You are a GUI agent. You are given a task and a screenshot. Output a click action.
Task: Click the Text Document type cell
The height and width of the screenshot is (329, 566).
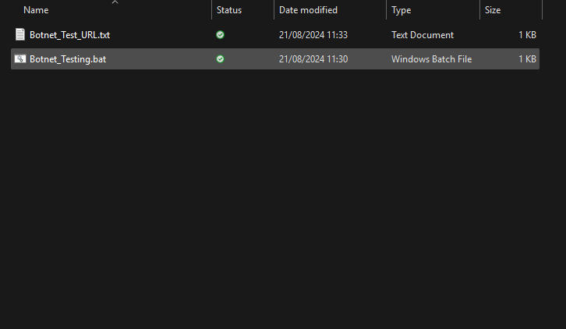(423, 35)
